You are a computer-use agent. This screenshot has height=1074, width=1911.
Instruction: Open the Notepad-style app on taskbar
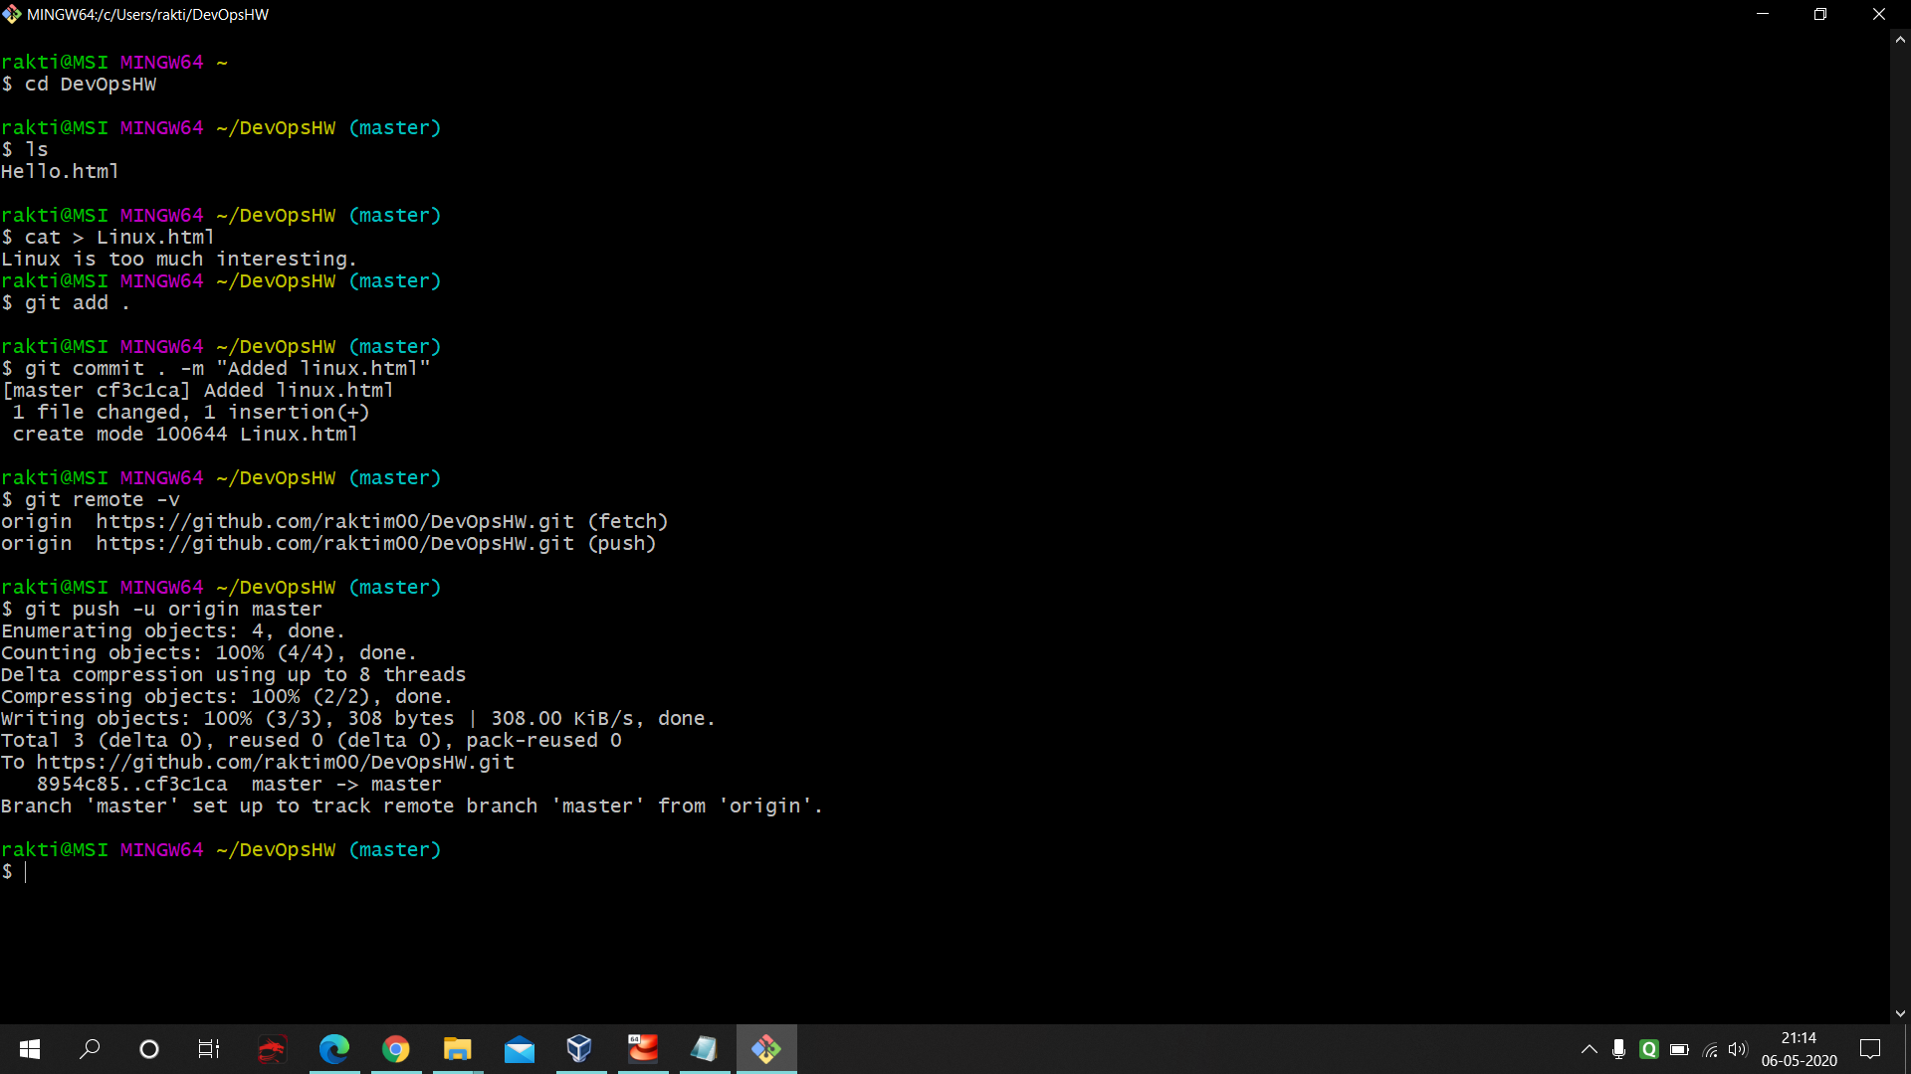point(704,1048)
